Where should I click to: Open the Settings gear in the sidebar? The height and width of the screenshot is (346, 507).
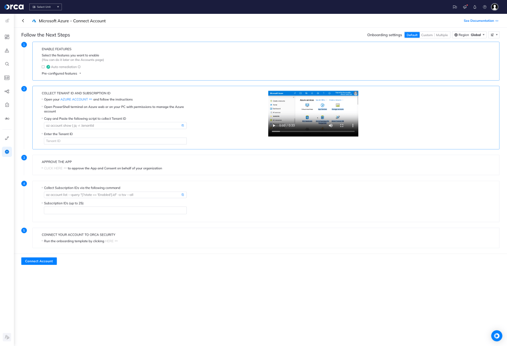click(6, 152)
